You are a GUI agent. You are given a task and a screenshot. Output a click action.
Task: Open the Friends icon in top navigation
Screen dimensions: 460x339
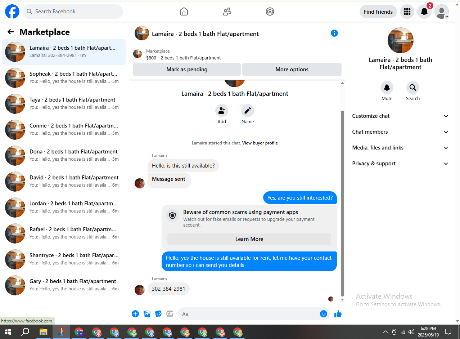coord(227,12)
